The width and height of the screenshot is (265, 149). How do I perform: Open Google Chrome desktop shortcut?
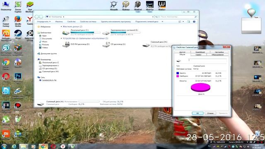pos(6,64)
